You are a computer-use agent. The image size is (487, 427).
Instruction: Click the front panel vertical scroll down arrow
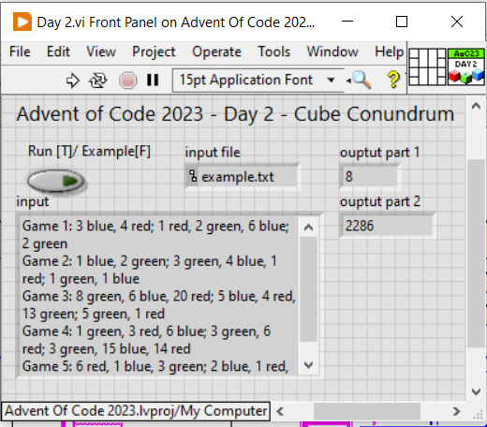476,391
